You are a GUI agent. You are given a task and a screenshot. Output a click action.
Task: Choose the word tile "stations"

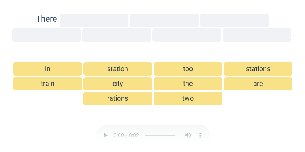[x=258, y=69]
